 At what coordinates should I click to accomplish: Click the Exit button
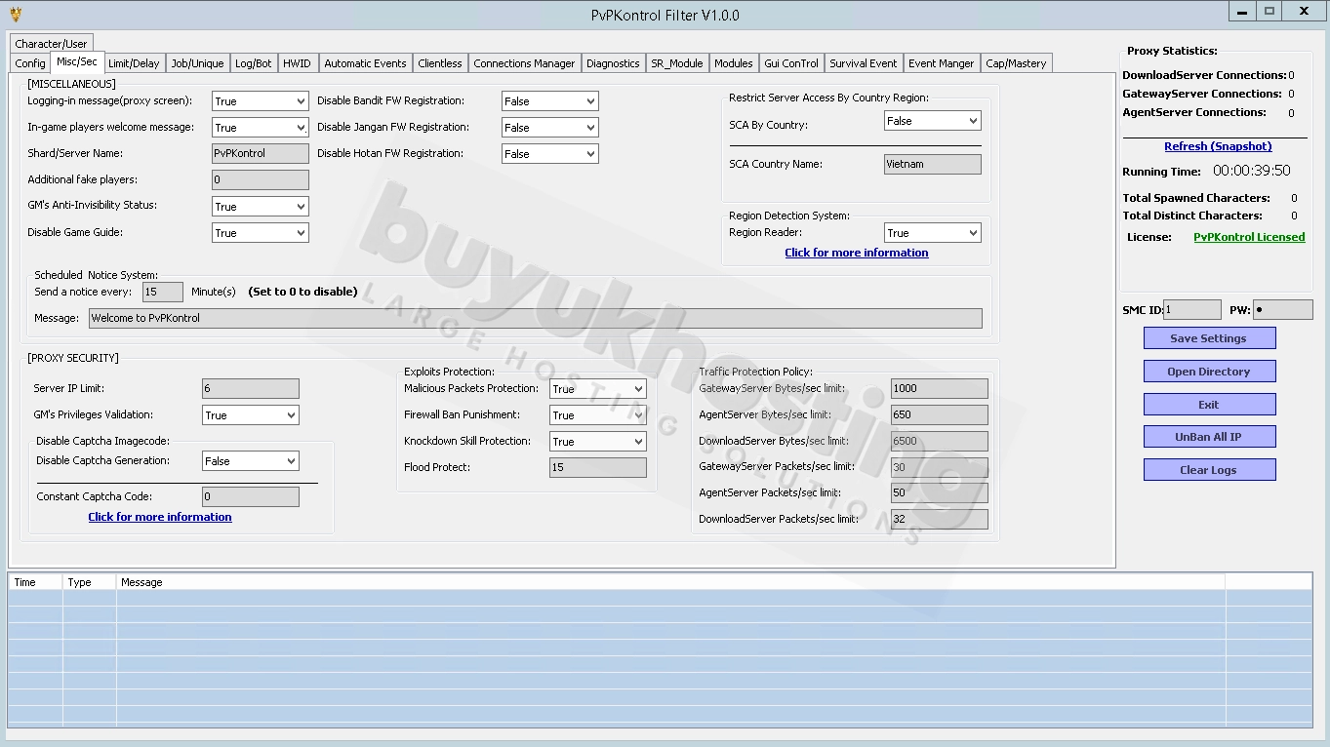pos(1209,405)
